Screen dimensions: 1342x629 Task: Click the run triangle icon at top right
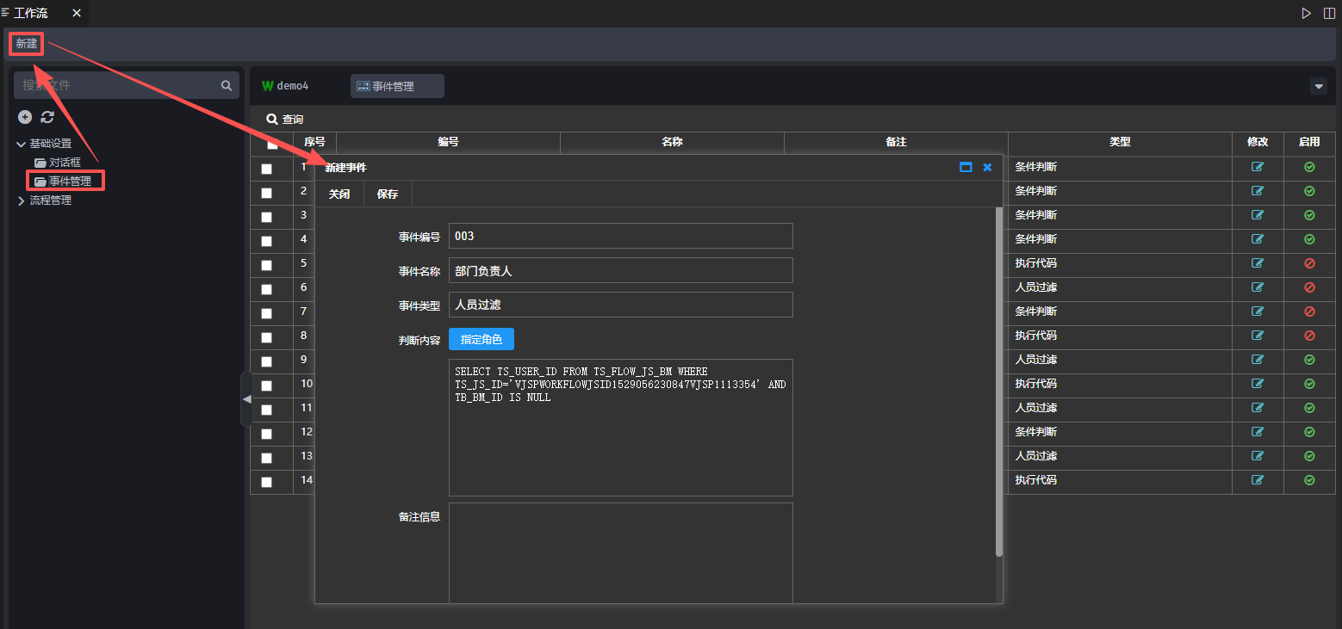point(1307,13)
